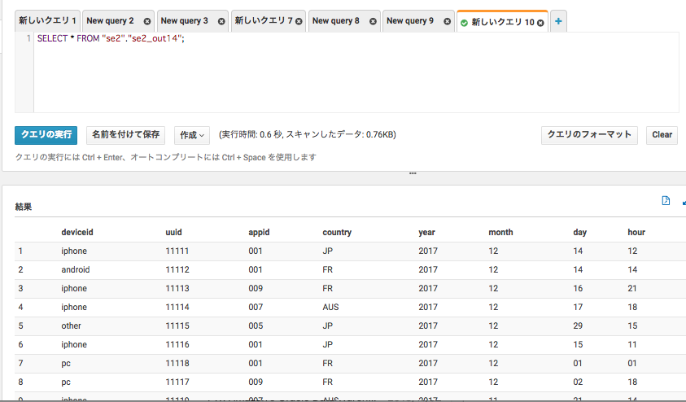Add a new query tab with plus icon

click(558, 21)
